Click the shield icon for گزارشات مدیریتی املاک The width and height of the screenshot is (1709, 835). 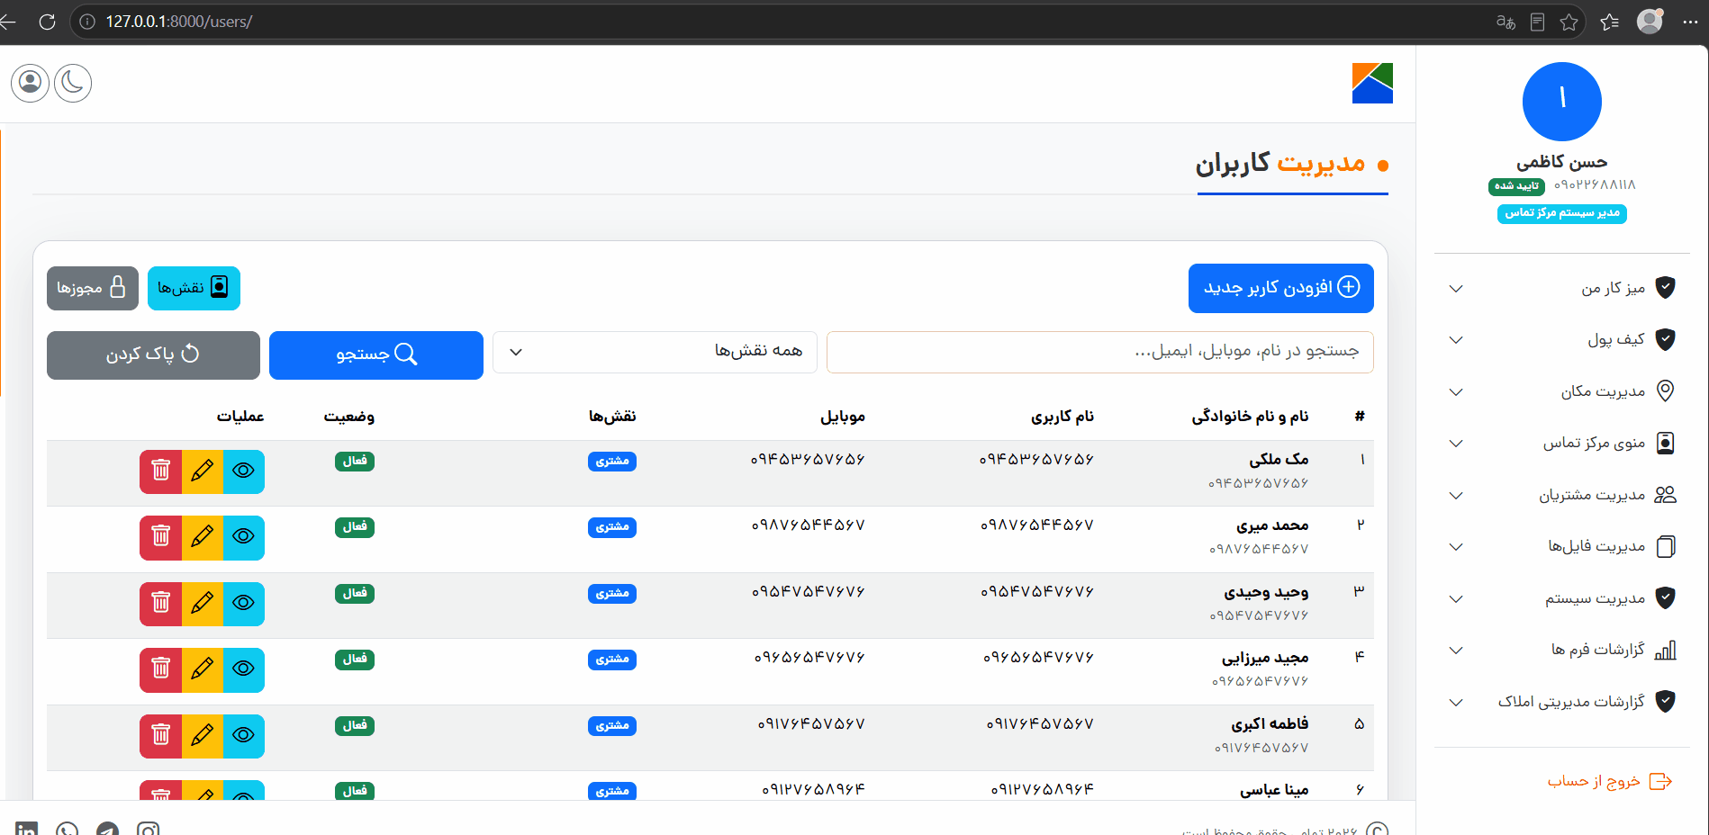(x=1666, y=701)
